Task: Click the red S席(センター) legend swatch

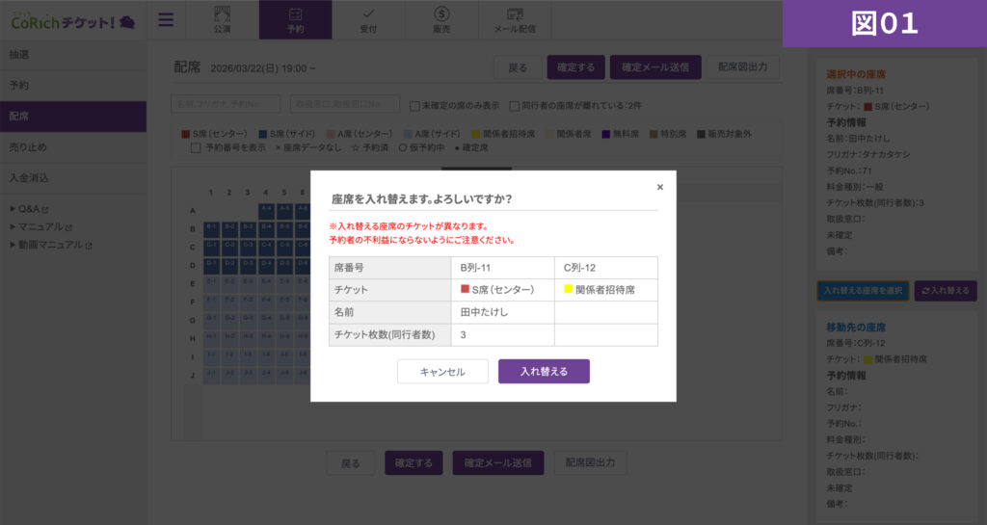Action: pyautogui.click(x=186, y=134)
